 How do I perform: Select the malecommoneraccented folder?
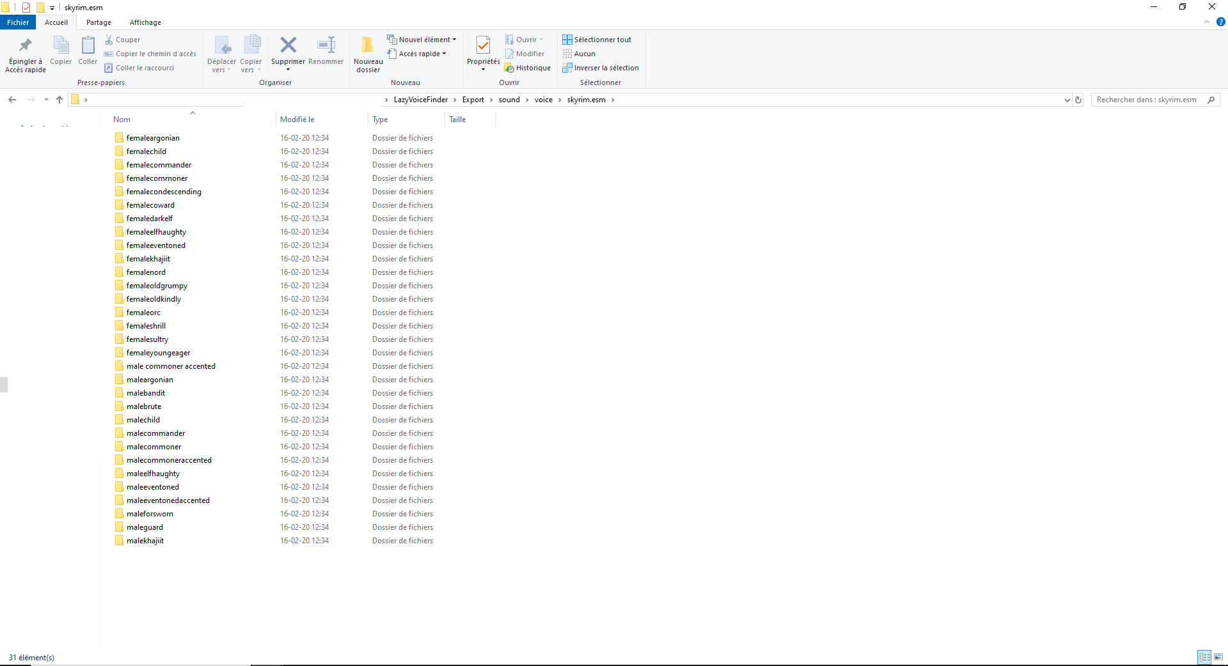pyautogui.click(x=169, y=460)
